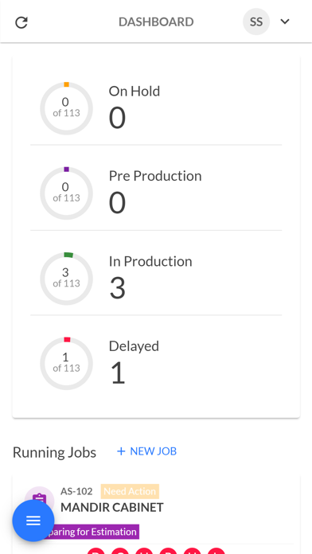Open the MANDIR CABINET job title
This screenshot has width=312, height=554.
tap(112, 507)
